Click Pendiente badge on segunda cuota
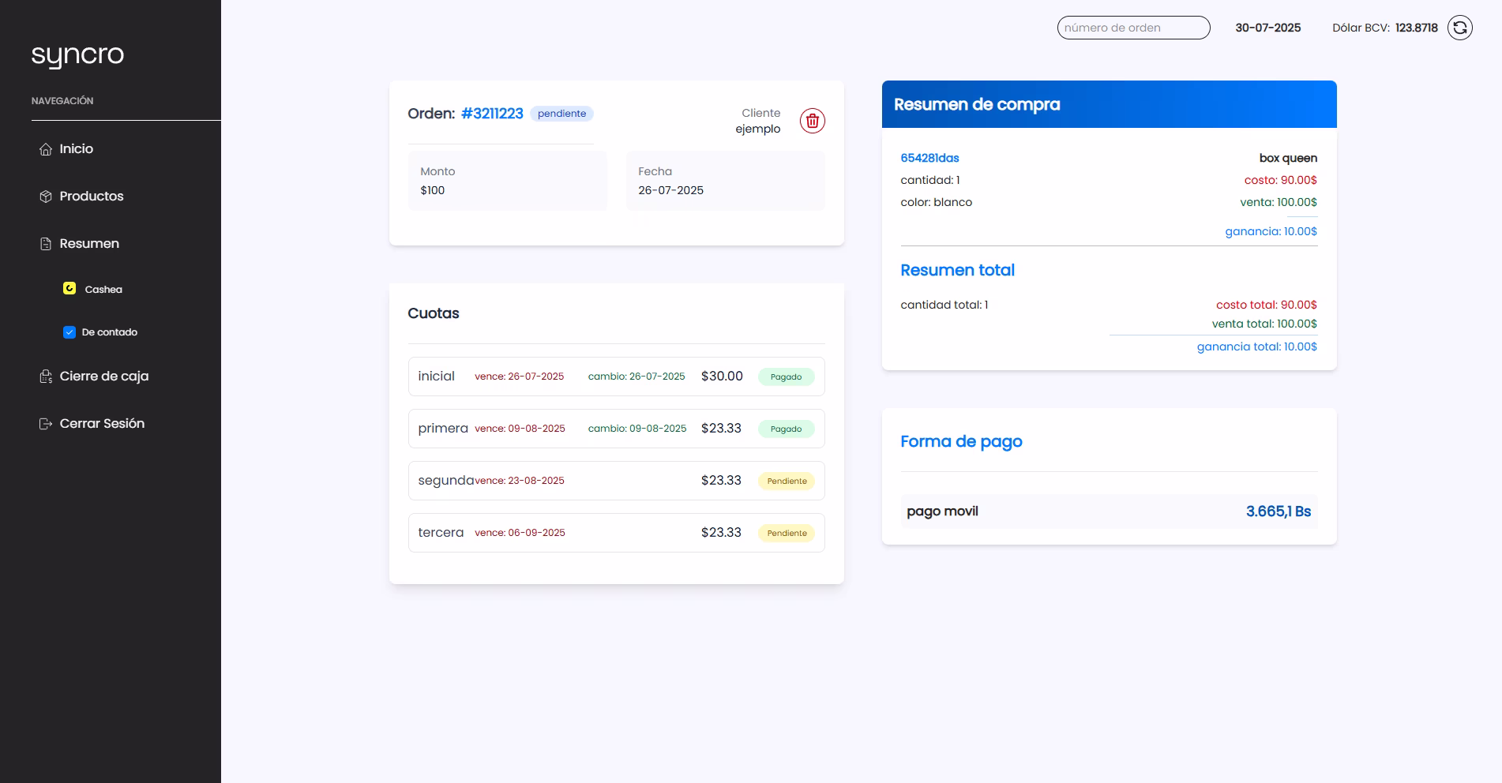Viewport: 1502px width, 783px height. [x=787, y=481]
